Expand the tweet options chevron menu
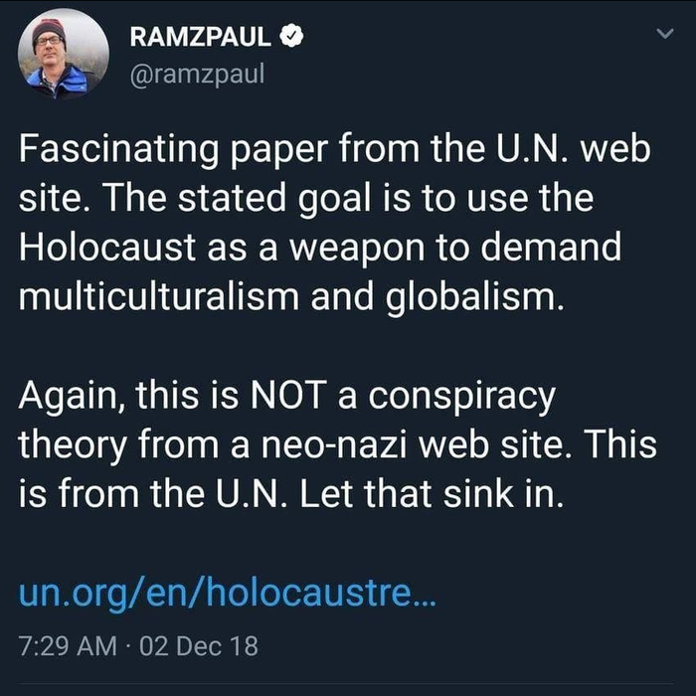The height and width of the screenshot is (696, 696). click(x=665, y=33)
